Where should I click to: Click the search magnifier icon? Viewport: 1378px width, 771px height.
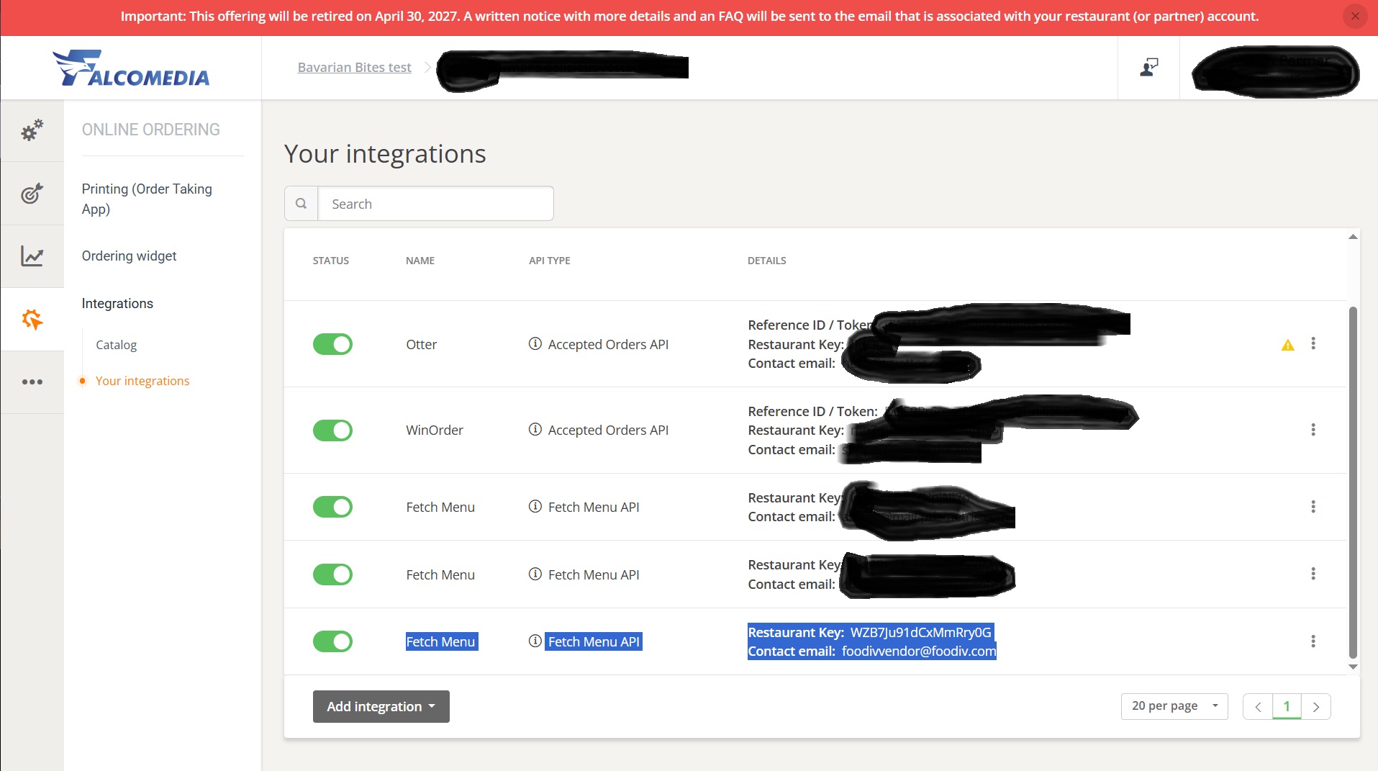[x=302, y=204]
